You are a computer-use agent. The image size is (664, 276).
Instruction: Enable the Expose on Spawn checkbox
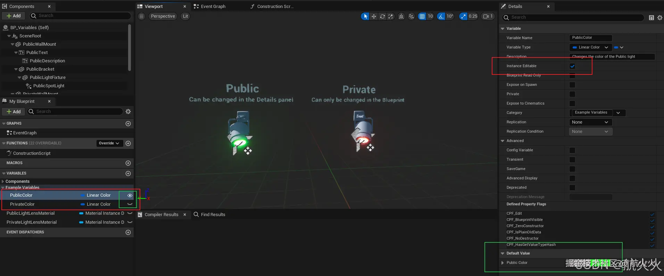[572, 85]
